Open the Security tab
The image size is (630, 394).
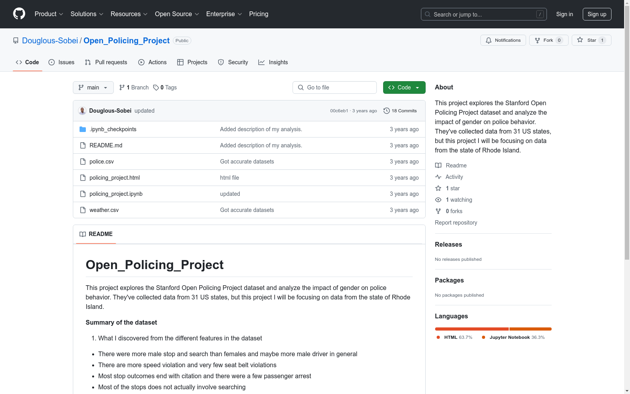(x=233, y=62)
